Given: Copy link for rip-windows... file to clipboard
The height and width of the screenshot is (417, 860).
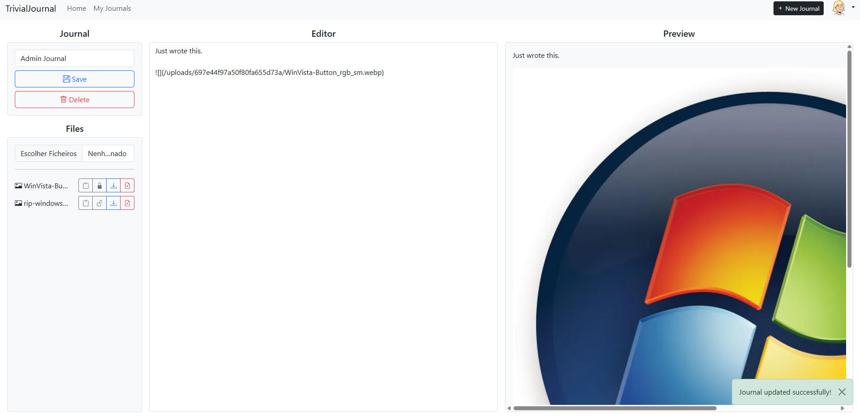Looking at the screenshot, I should (86, 203).
